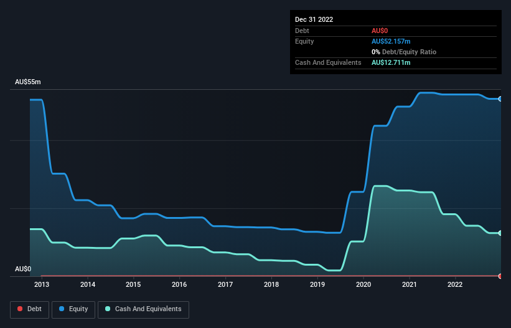Click the teal Cash endpoint marker

500,233
